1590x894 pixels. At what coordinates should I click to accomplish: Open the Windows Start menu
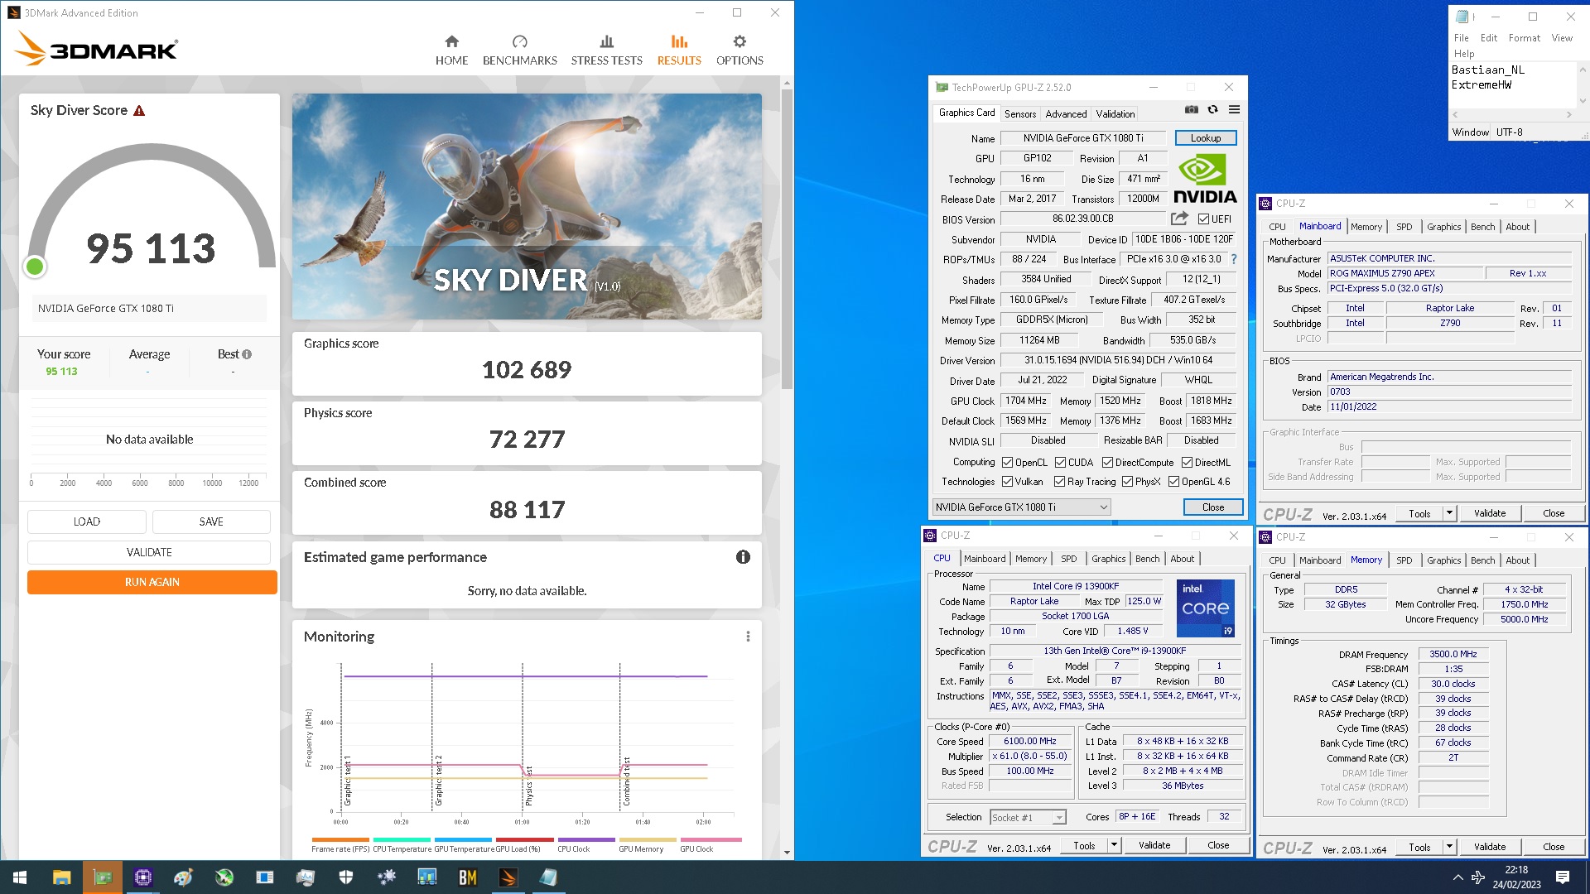[x=20, y=877]
